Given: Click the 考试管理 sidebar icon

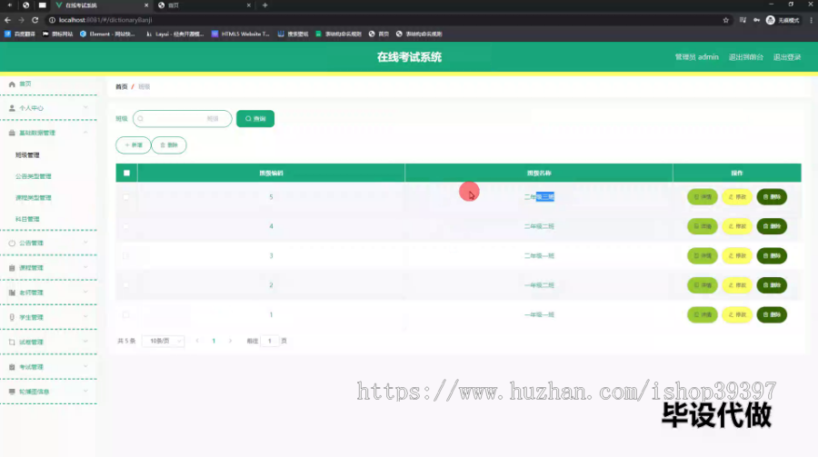Looking at the screenshot, I should pos(12,367).
